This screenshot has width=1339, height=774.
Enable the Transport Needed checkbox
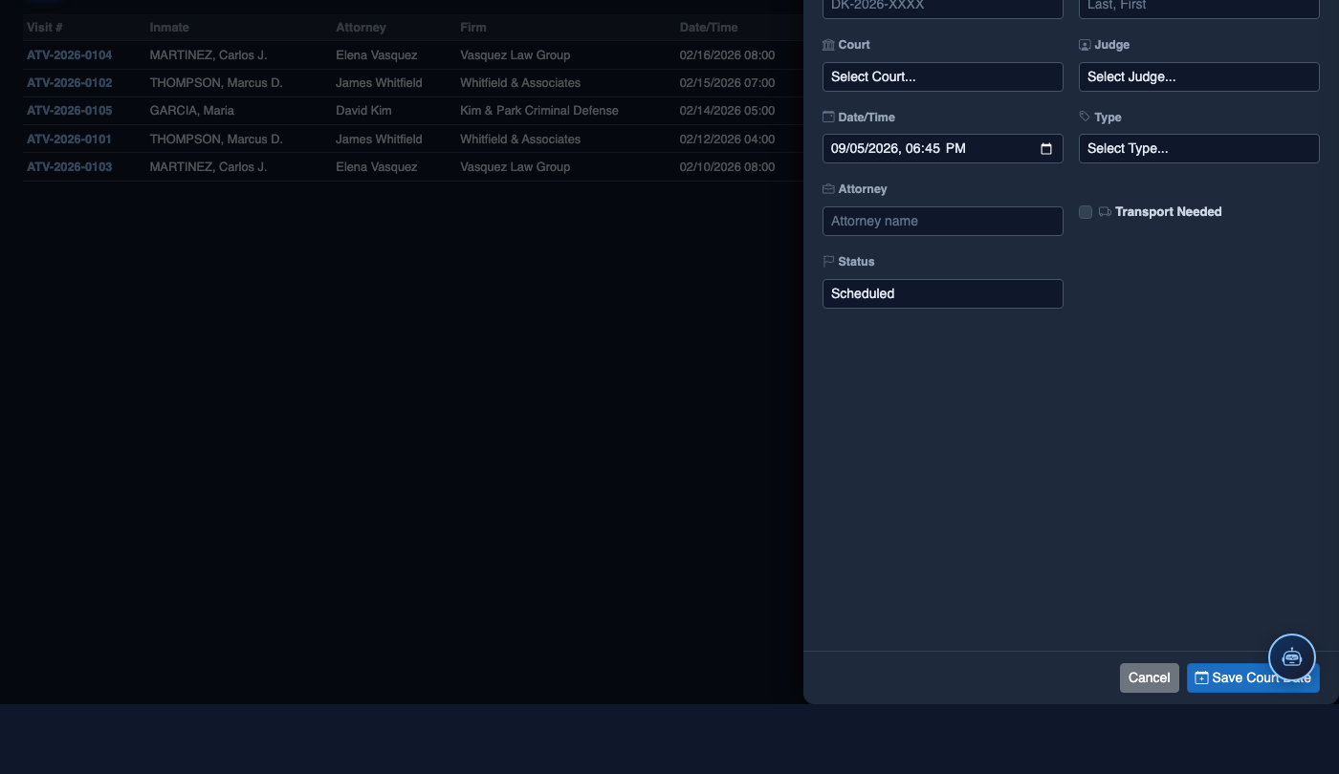[1086, 212]
